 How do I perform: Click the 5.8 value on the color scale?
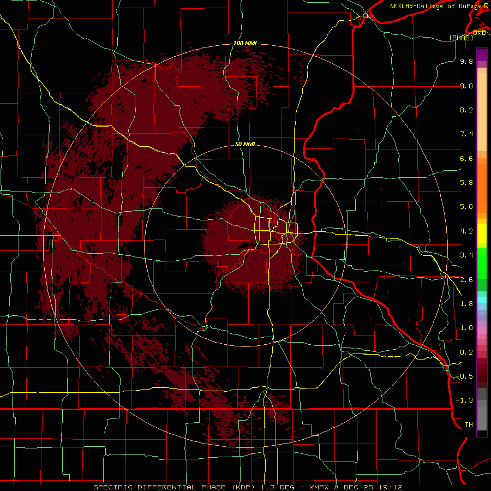(x=466, y=183)
